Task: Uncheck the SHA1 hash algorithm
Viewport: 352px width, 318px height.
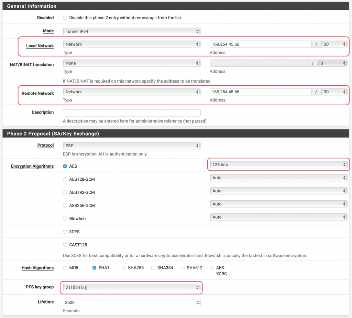Action: [95, 268]
